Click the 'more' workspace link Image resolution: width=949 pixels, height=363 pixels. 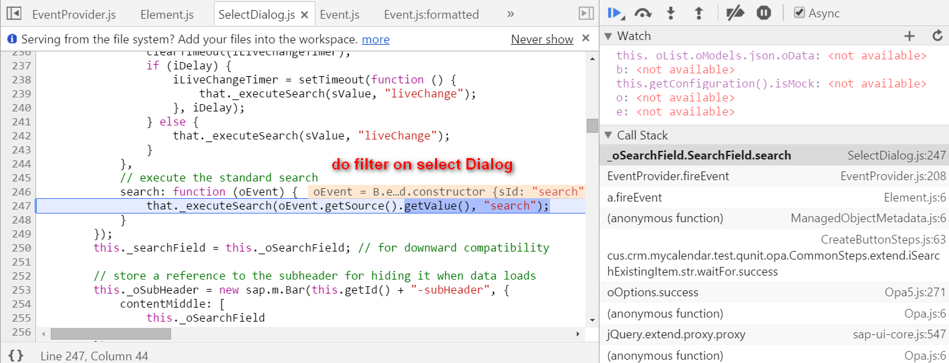(x=376, y=39)
